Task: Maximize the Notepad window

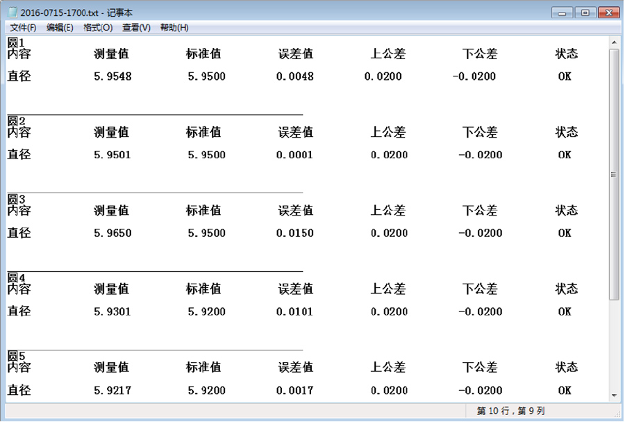Action: tap(585, 13)
